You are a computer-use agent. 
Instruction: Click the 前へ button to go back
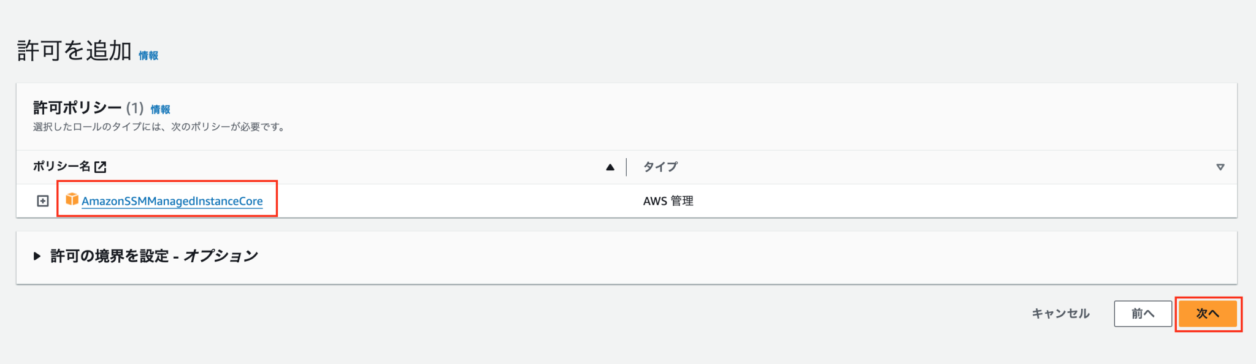1143,313
